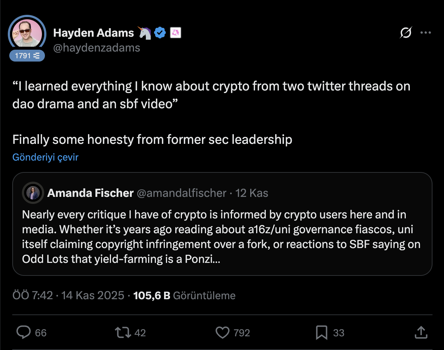Click the 105,6 B Görüntüleme count
This screenshot has height=350, width=444.
[184, 295]
